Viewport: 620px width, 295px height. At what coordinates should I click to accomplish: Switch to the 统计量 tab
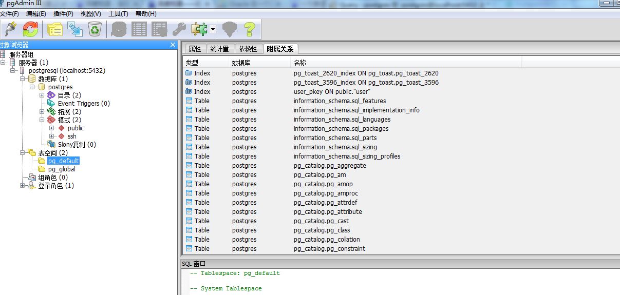tap(220, 49)
